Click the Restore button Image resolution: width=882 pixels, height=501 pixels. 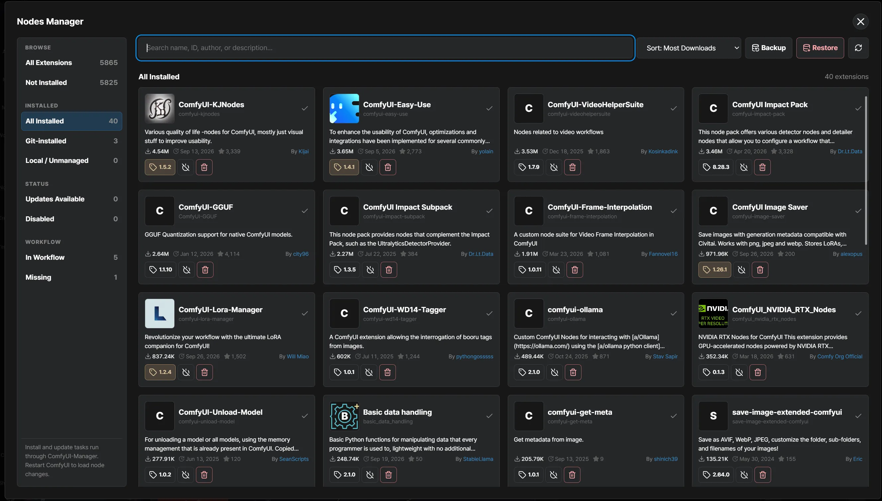820,48
